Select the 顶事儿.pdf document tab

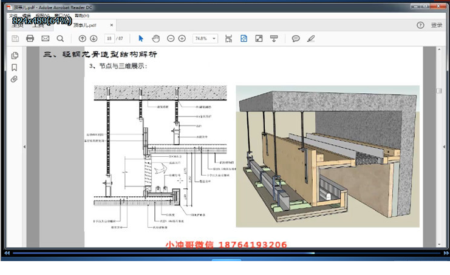coord(84,25)
